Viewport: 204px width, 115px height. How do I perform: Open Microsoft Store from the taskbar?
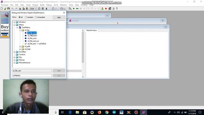[x=85, y=112]
